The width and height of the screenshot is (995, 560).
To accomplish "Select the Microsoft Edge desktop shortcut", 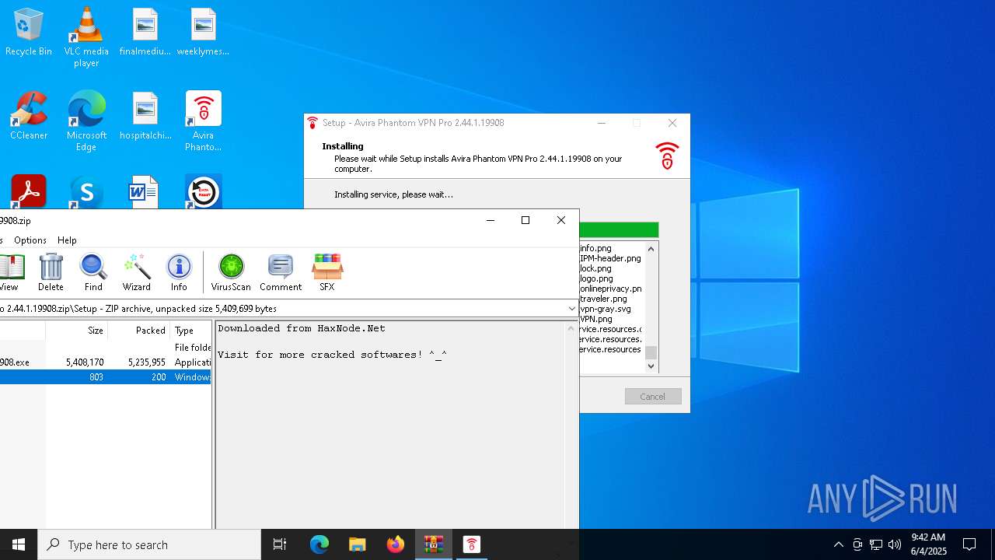I will (x=86, y=121).
